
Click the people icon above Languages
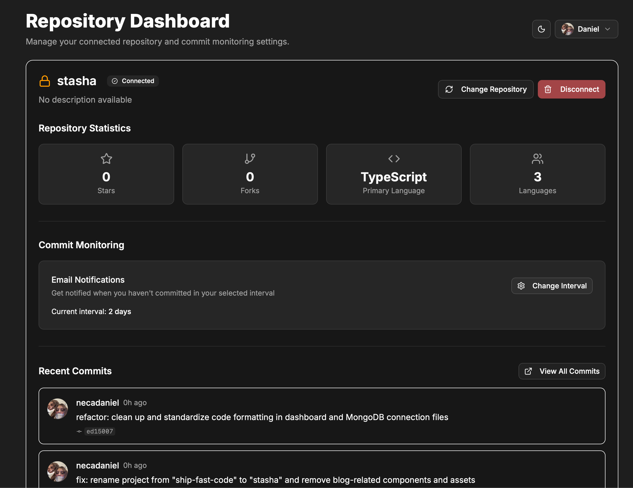[537, 159]
